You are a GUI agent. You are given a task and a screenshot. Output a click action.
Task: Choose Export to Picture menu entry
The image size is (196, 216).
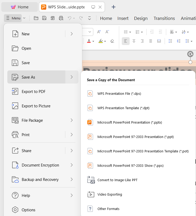(x=43, y=106)
